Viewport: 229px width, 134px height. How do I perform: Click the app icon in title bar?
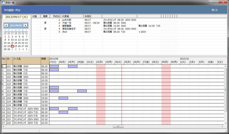tap(3, 3)
